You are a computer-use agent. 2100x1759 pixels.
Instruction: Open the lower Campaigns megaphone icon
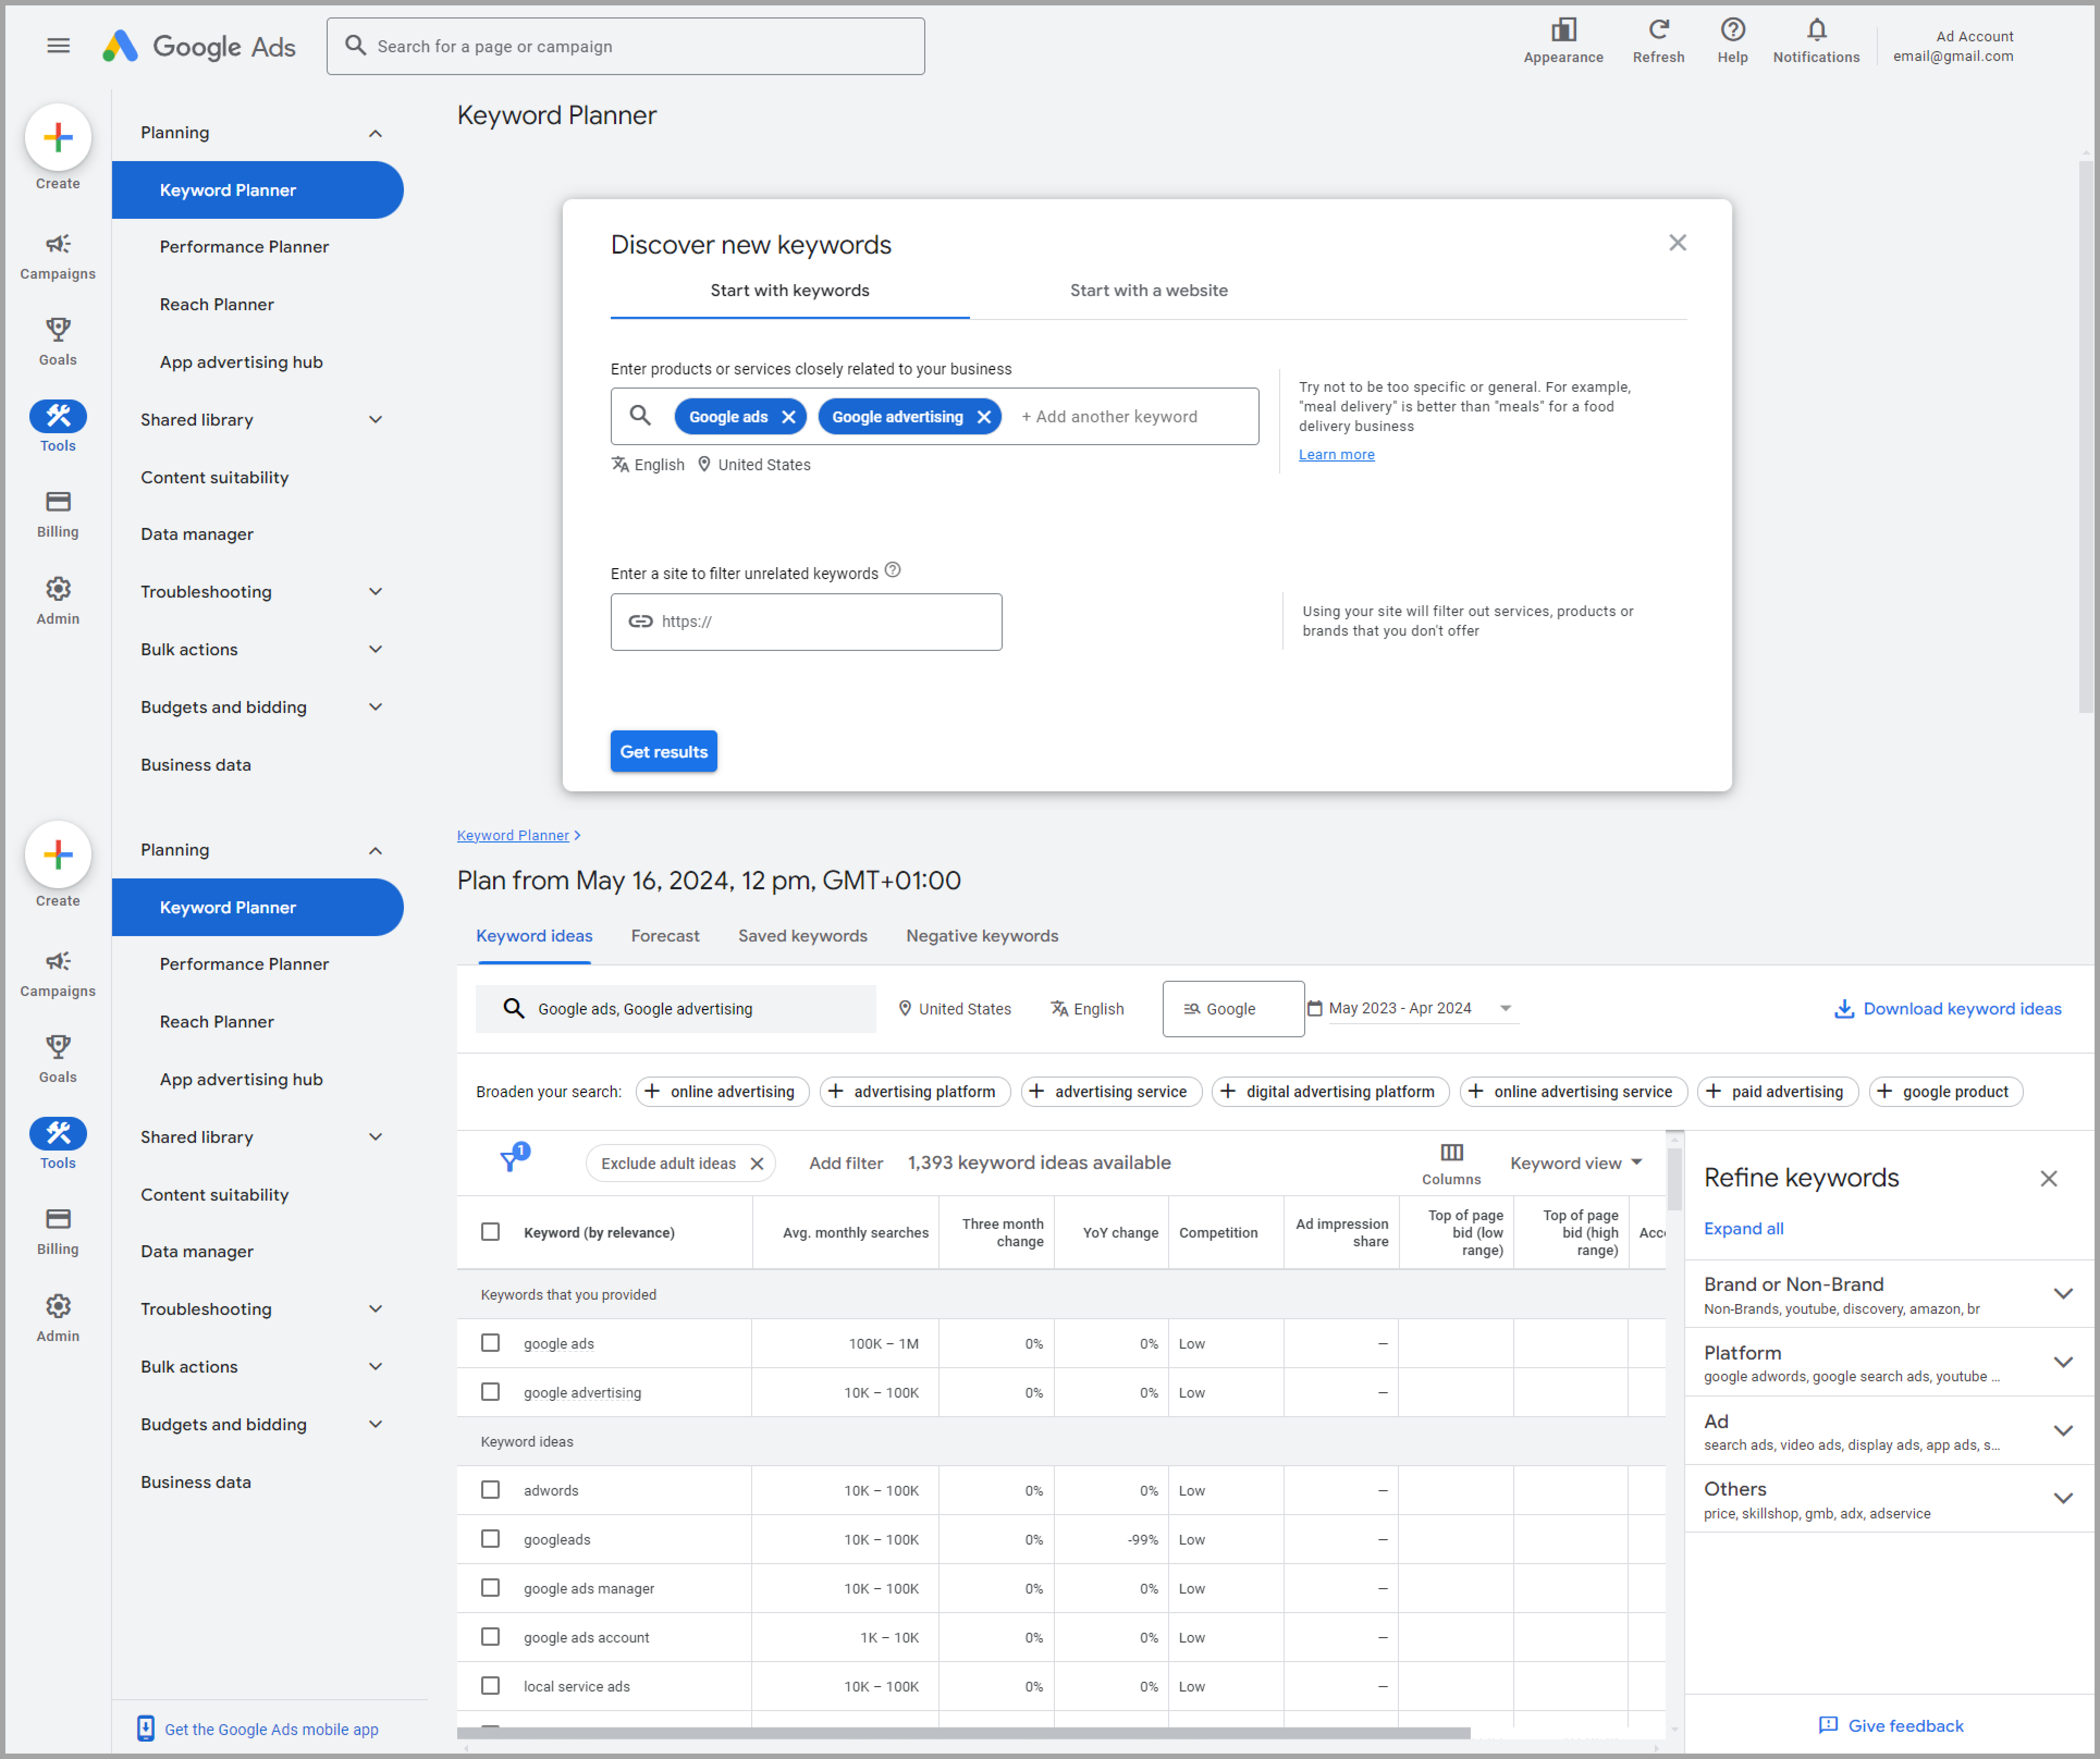pyautogui.click(x=58, y=962)
